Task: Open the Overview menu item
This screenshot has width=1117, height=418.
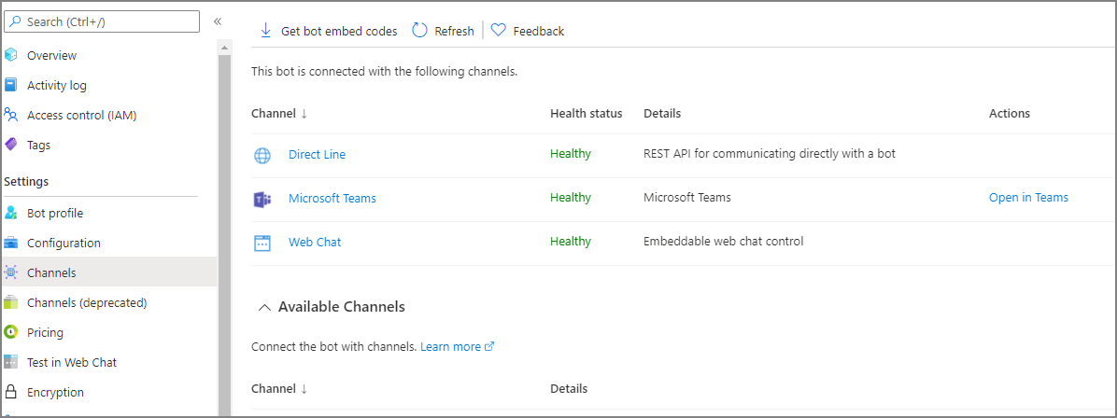Action: pyautogui.click(x=51, y=55)
